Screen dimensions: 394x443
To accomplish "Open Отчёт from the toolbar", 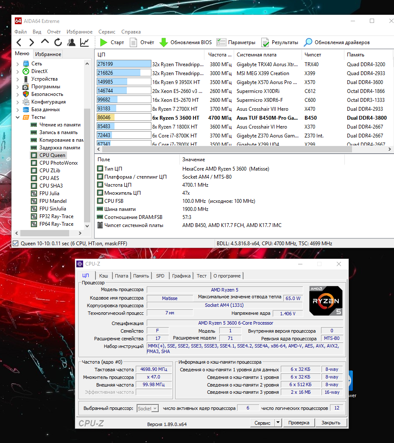I will 142,42.
